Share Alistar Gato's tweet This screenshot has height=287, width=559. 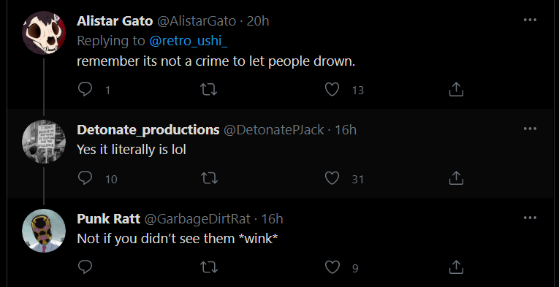pos(456,89)
